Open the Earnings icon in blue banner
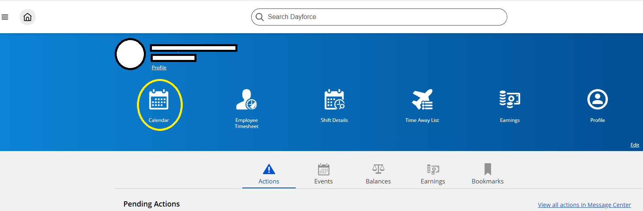643x211 pixels. click(510, 99)
